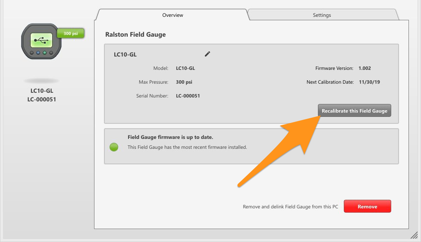Click 'Remove and delink Field Gauge' text
The width and height of the screenshot is (421, 242).
290,207
